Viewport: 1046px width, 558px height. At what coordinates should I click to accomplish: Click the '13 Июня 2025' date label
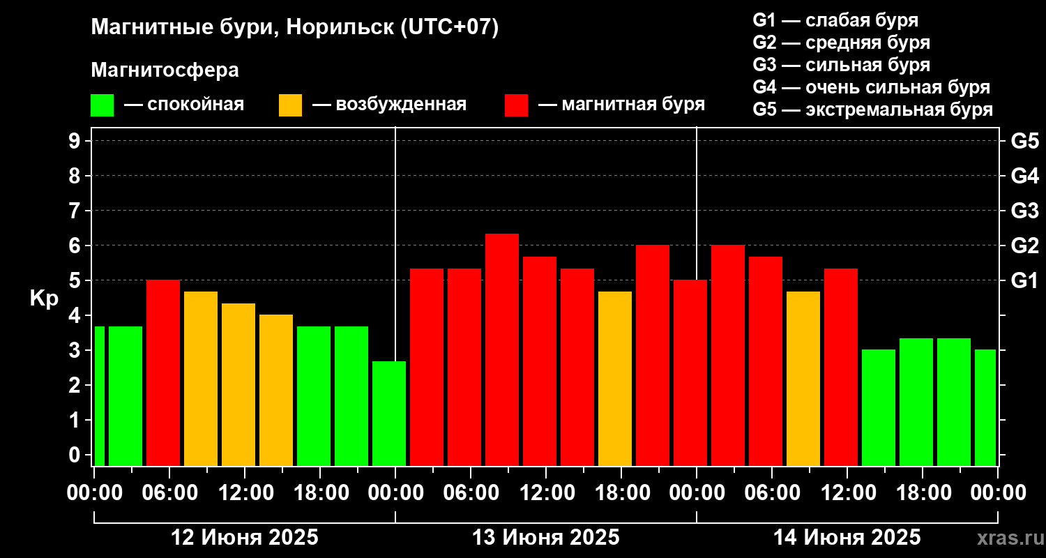546,538
